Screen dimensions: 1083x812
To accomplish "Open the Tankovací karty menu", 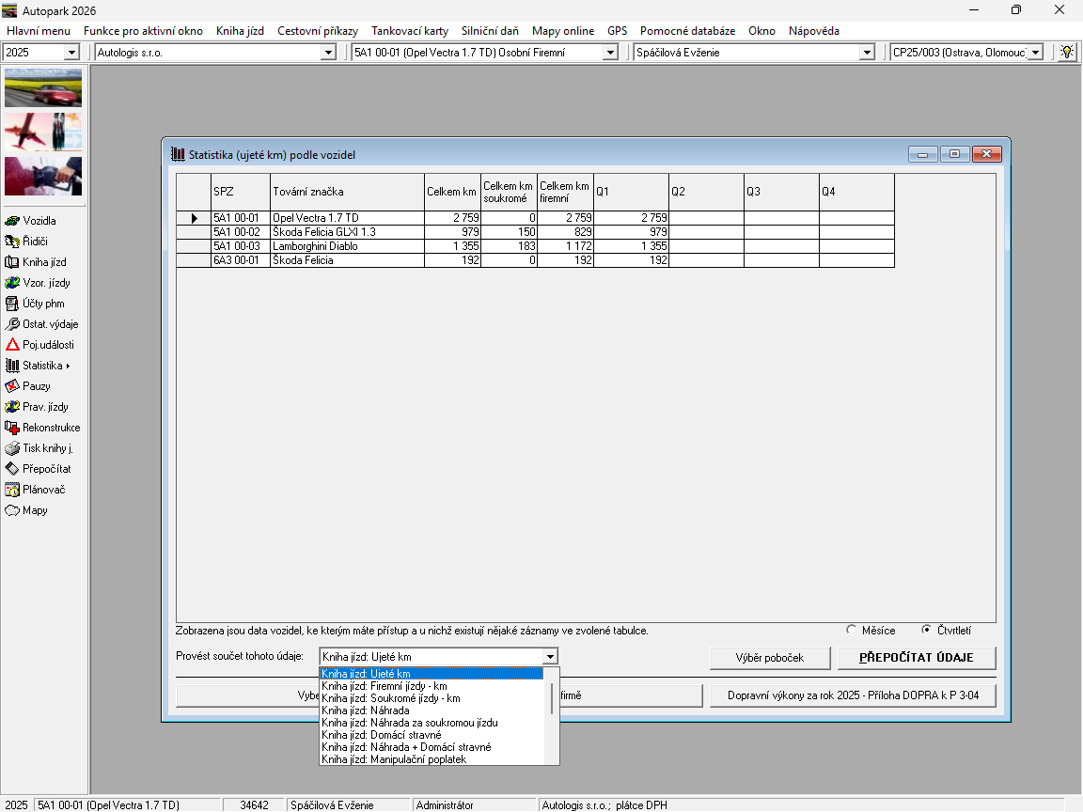I will point(409,31).
